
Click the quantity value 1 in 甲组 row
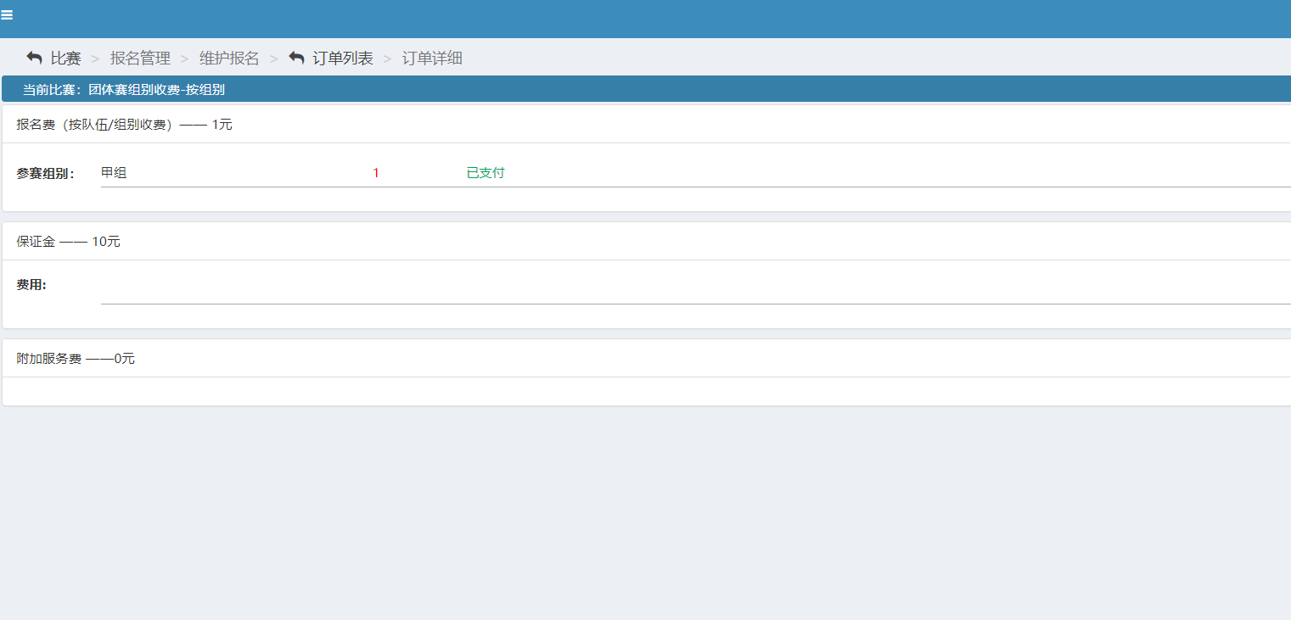(x=376, y=173)
